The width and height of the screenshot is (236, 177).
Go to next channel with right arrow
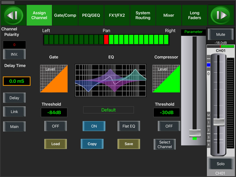[220, 15]
